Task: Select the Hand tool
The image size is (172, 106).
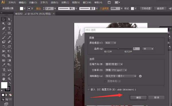Action: (4, 79)
